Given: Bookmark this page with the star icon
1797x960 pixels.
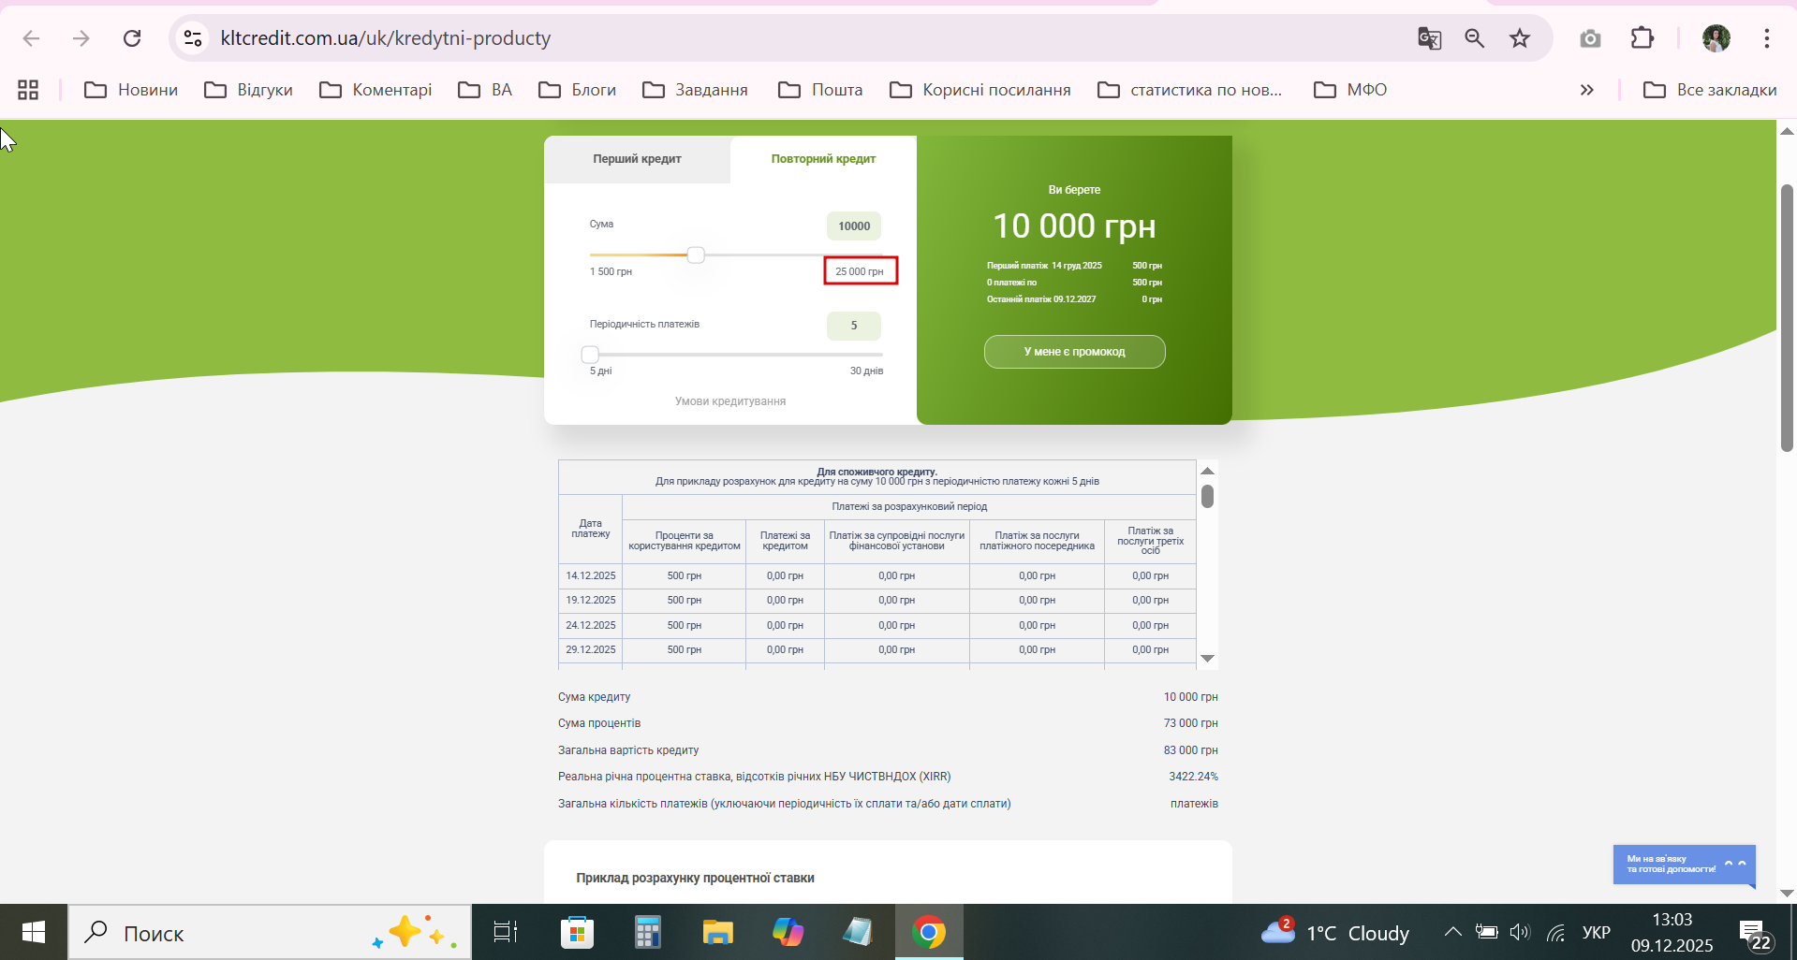Looking at the screenshot, I should click(x=1520, y=38).
